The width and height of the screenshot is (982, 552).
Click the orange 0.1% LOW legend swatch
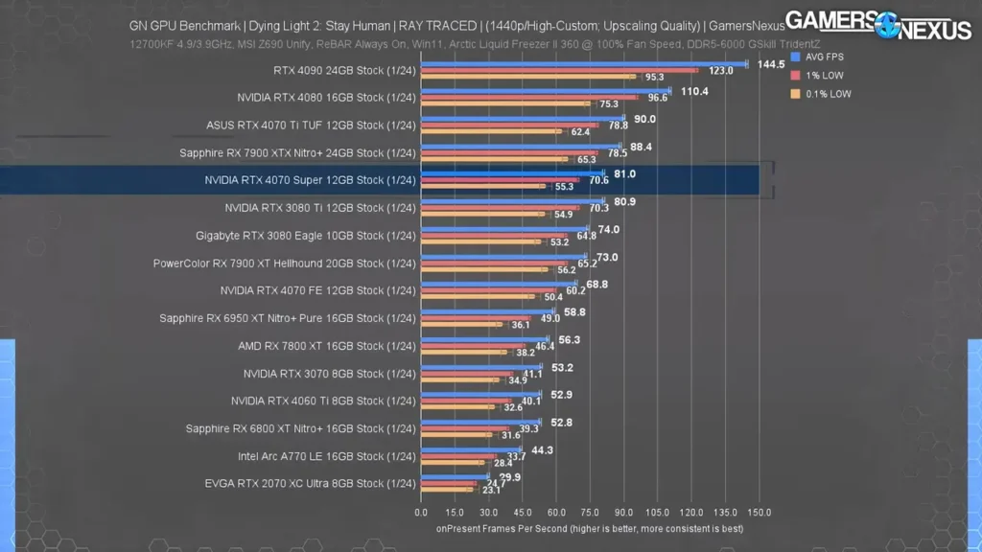click(x=795, y=94)
